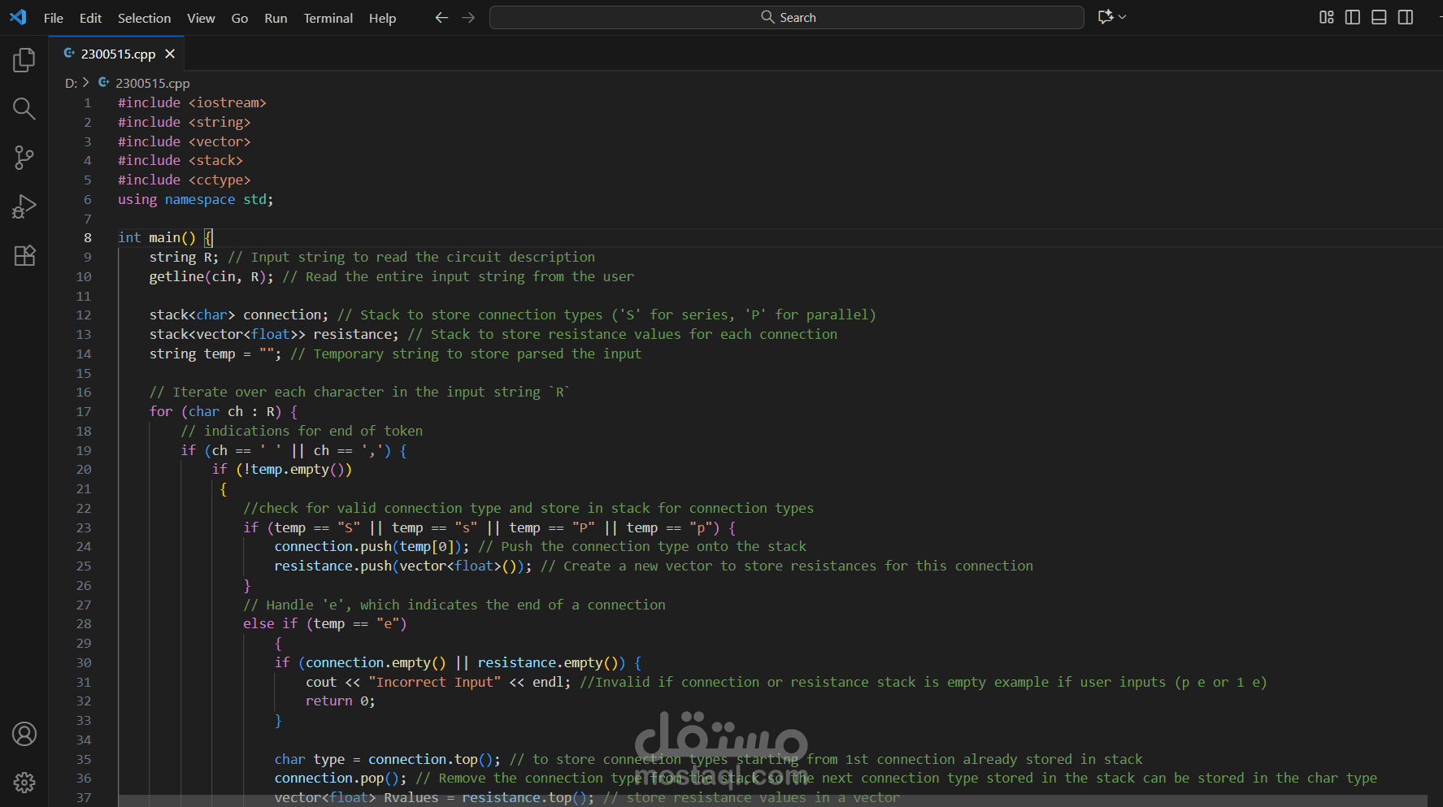Expand the breadcrumb chevron after D:
This screenshot has height=807, width=1443.
[85, 82]
